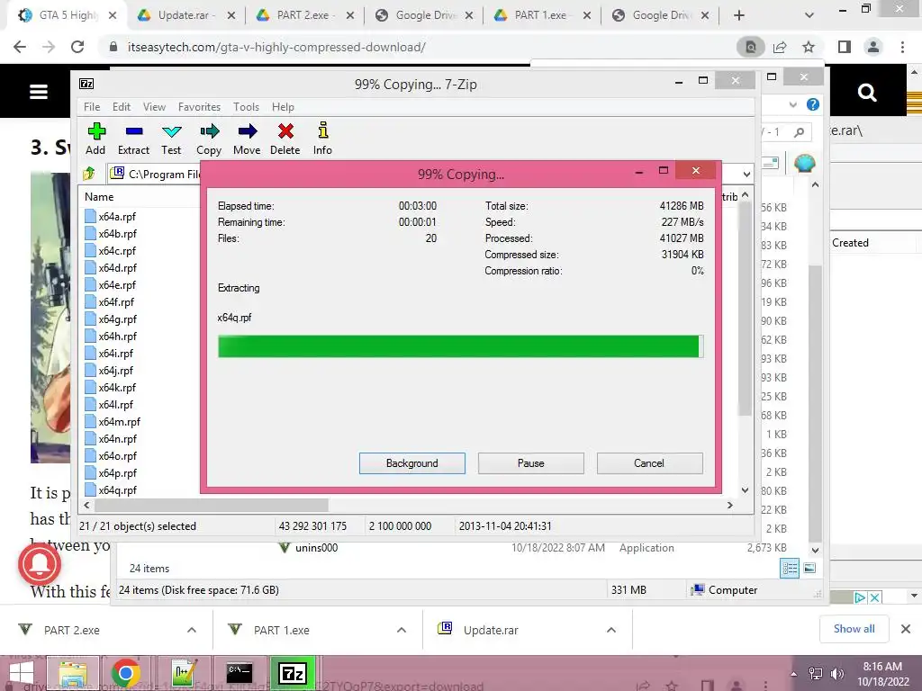Expand the 7-Zip address path dropdown
This screenshot has width=922, height=691.
(x=746, y=174)
